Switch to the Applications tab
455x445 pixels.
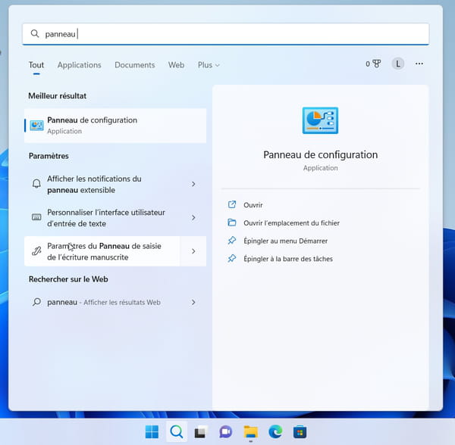[79, 65]
